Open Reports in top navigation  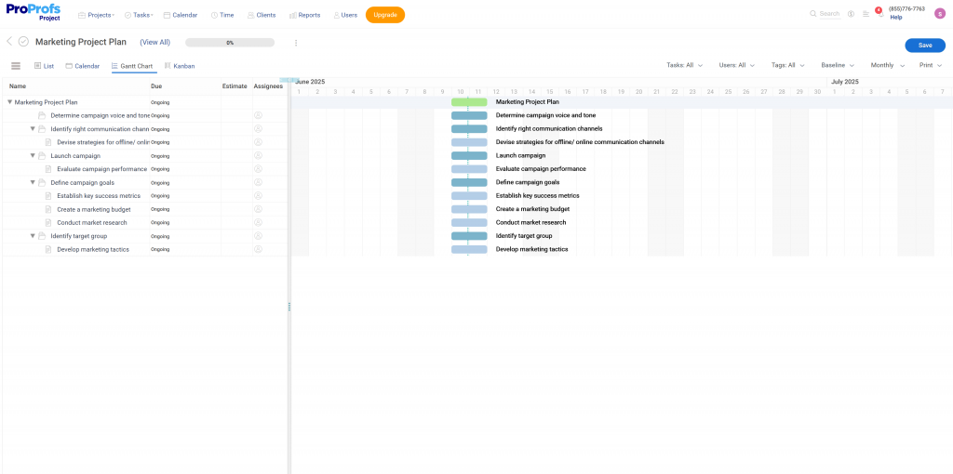point(304,15)
